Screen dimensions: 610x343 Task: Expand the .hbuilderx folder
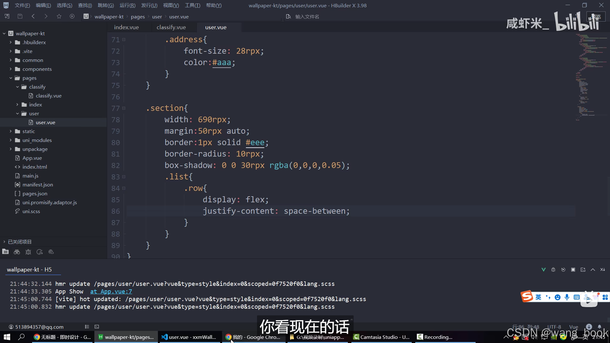click(10, 42)
